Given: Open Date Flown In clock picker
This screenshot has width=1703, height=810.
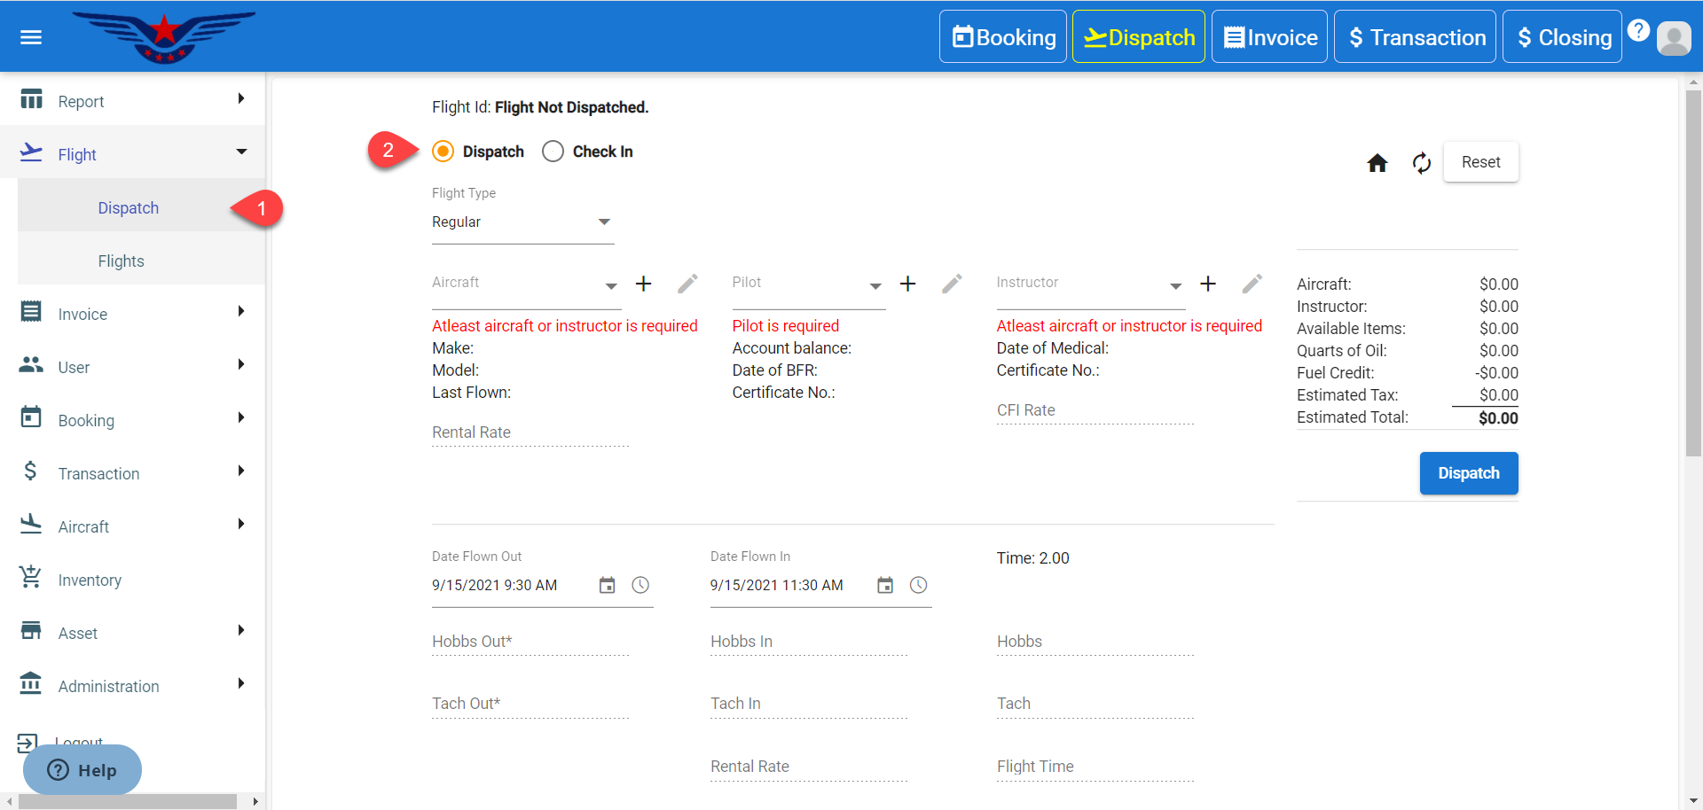Looking at the screenshot, I should point(918,586).
